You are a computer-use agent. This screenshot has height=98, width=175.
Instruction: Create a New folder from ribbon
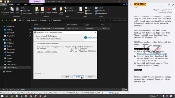point(61,11)
